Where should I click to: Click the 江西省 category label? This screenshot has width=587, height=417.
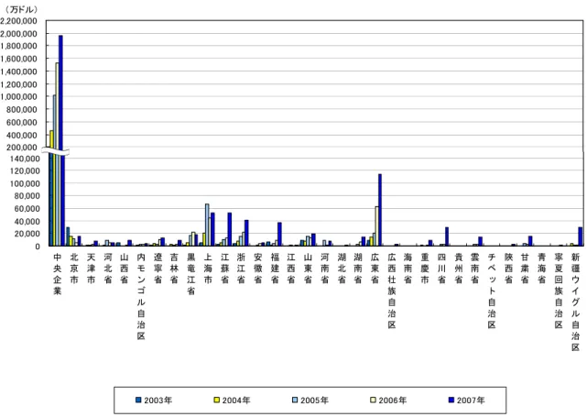pyautogui.click(x=291, y=269)
